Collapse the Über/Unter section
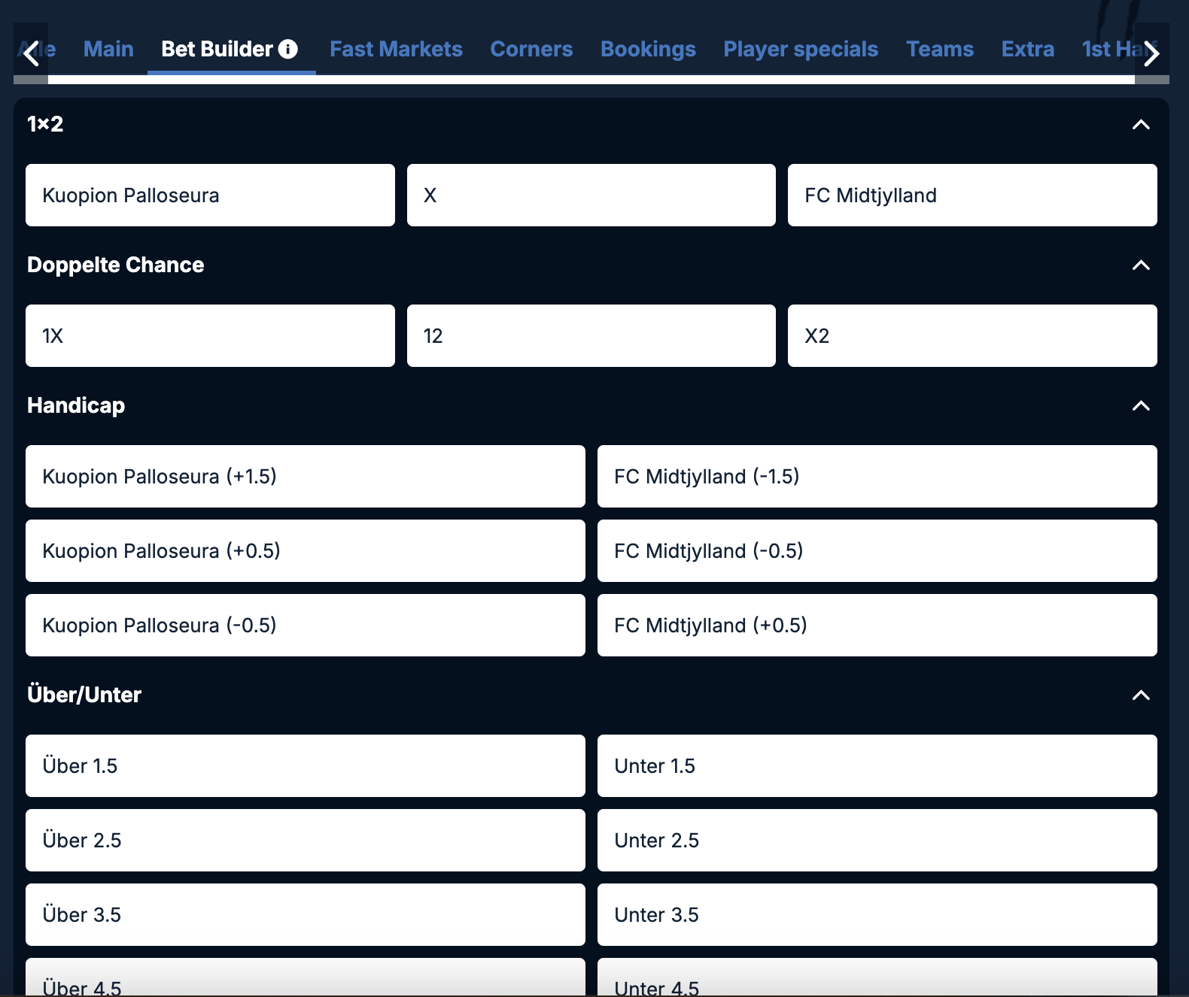Image resolution: width=1189 pixels, height=997 pixels. [x=1141, y=695]
